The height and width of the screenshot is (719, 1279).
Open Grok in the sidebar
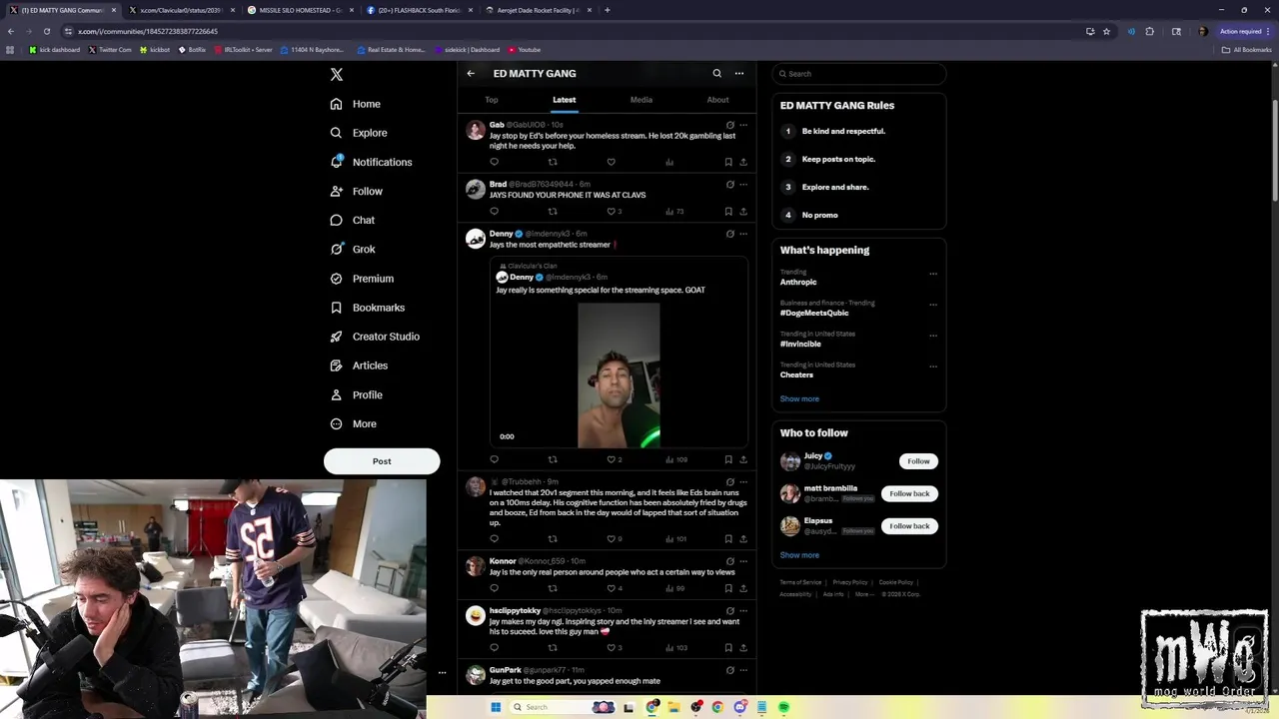point(353,249)
